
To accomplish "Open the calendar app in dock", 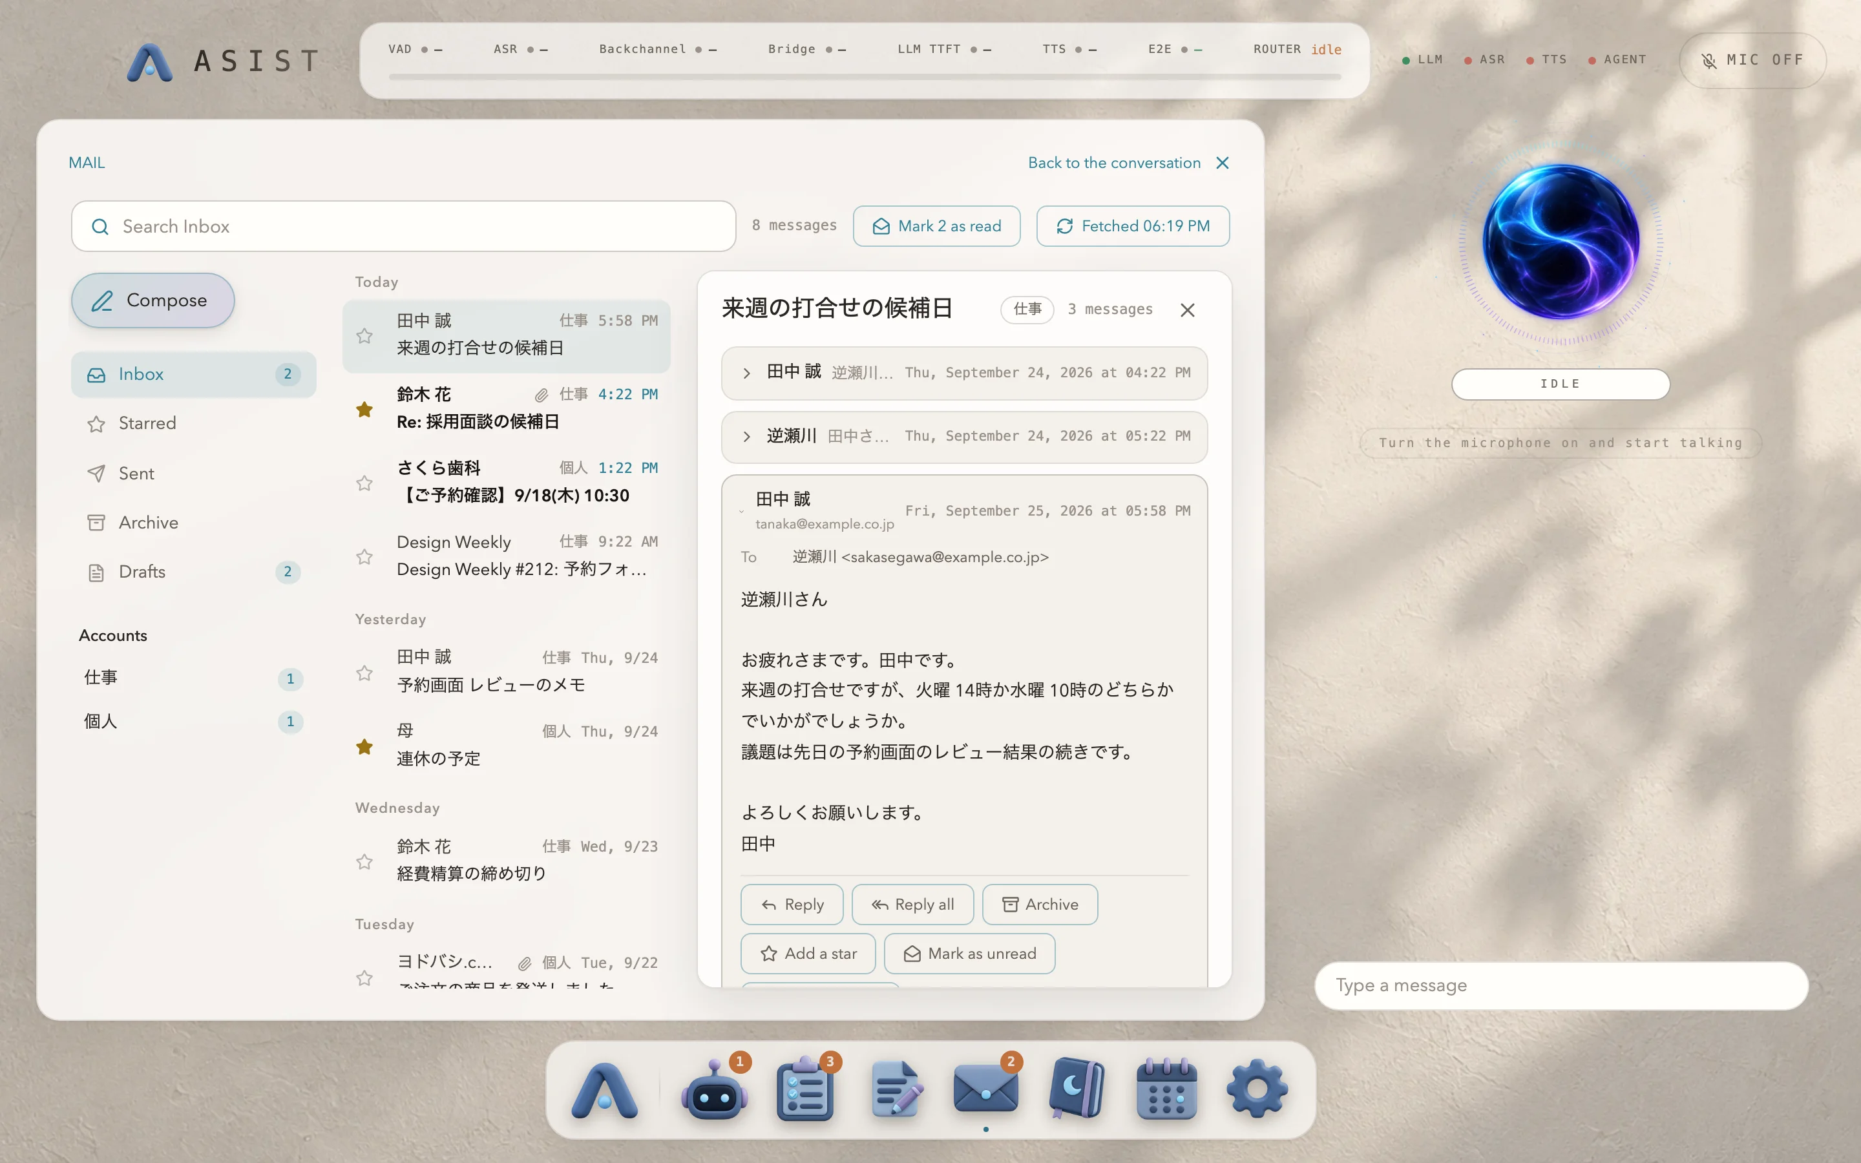I will coord(1166,1090).
